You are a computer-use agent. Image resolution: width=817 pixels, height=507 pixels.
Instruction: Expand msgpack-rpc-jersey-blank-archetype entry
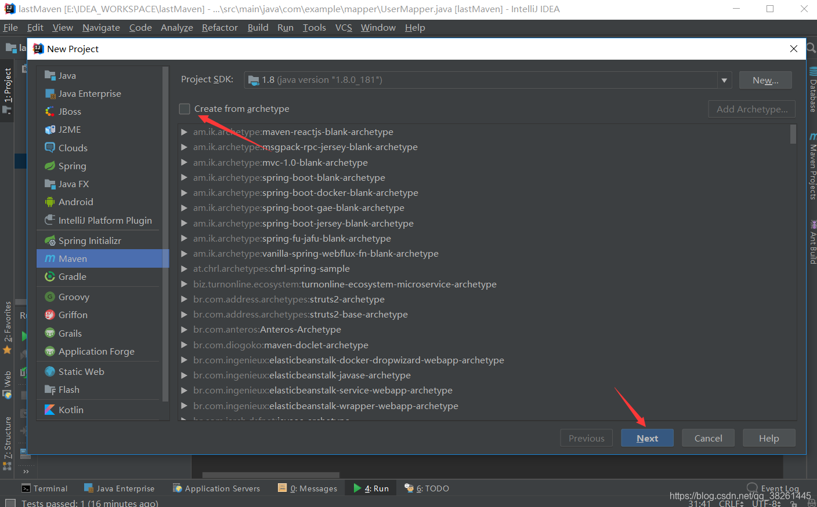[x=184, y=147]
